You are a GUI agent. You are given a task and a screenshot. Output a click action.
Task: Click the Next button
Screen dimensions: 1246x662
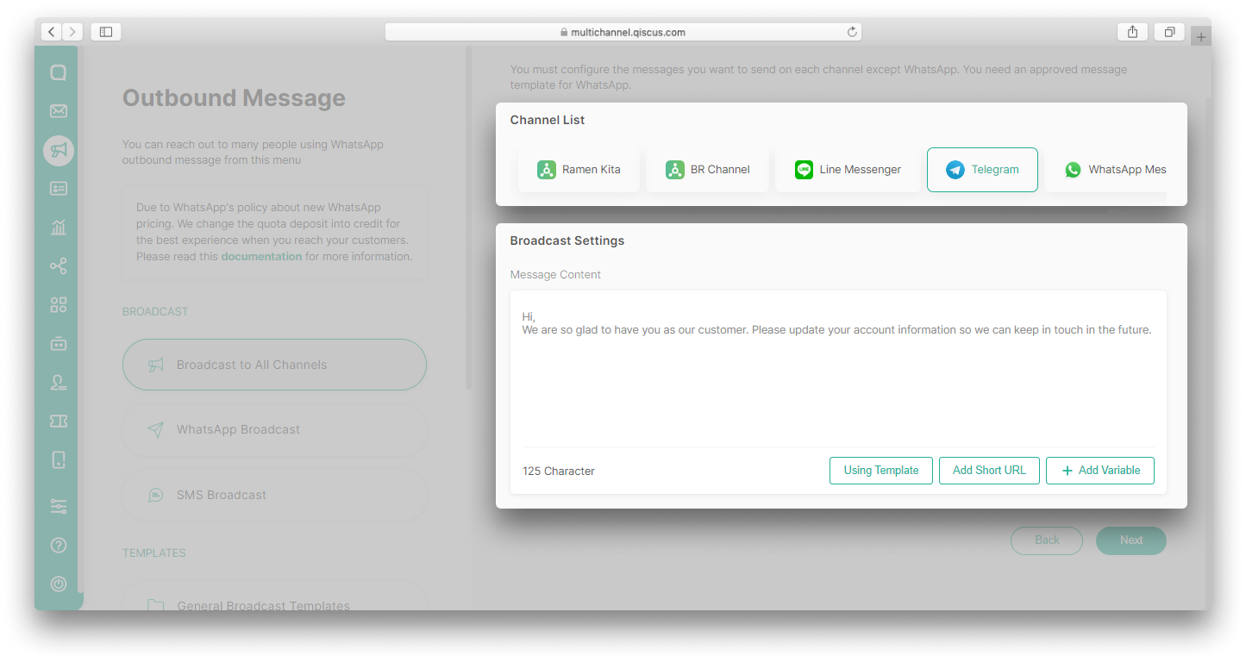(1130, 540)
